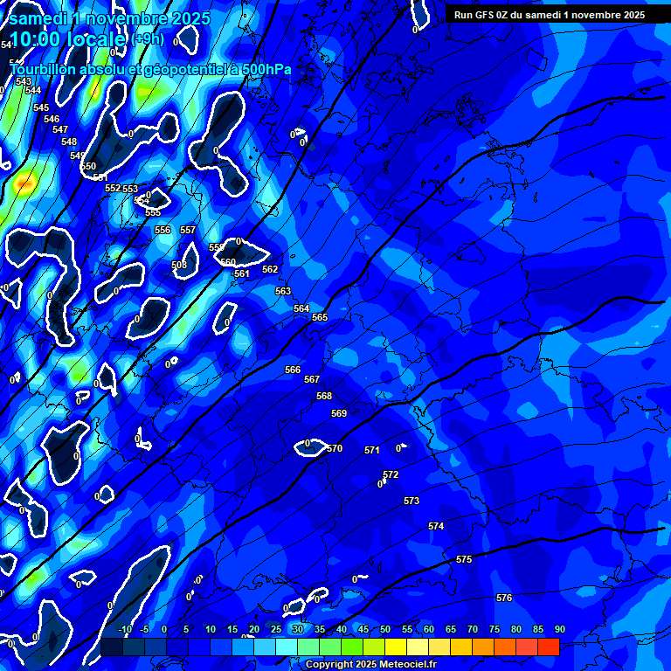Select the 573 contour label
Image resolution: width=671 pixels, height=671 pixels.
point(412,501)
